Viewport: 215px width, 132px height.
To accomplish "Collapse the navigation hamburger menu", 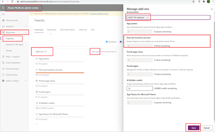I will click(3, 14).
